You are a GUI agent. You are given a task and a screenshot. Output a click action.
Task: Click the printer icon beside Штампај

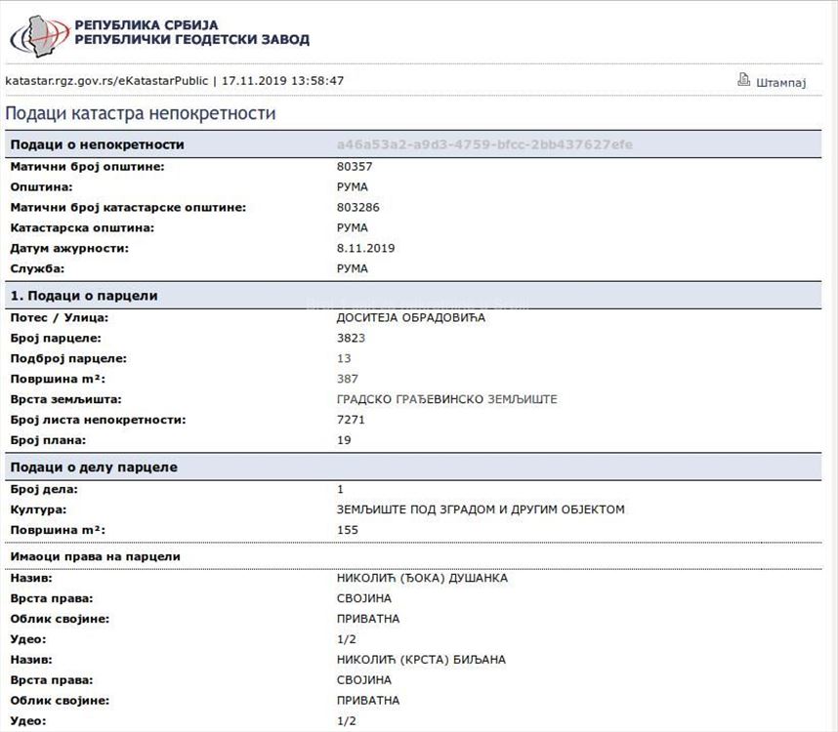pyautogui.click(x=743, y=81)
